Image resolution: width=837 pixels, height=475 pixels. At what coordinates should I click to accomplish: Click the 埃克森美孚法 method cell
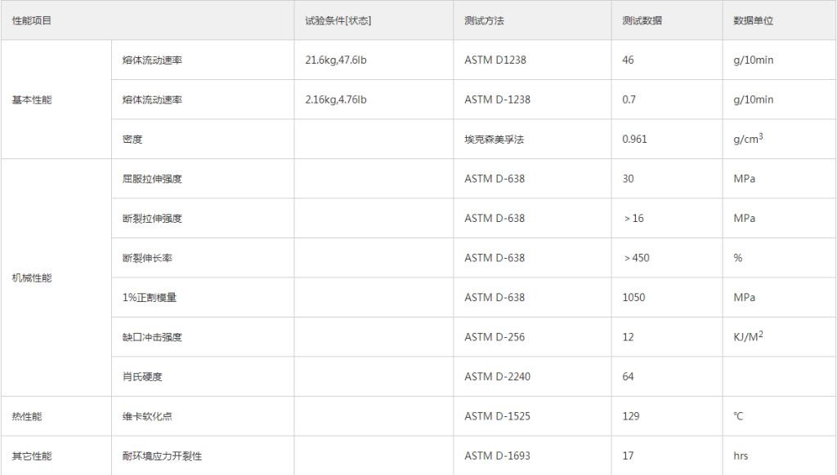coord(494,140)
